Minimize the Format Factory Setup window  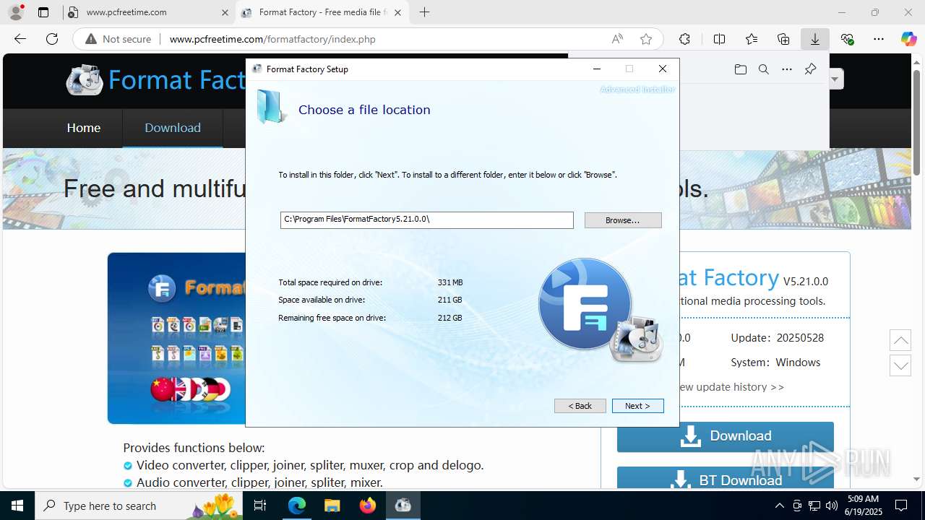(x=597, y=69)
